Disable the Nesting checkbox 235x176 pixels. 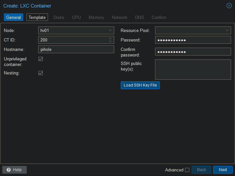(41, 73)
